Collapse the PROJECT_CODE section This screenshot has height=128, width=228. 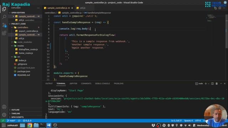[19, 24]
